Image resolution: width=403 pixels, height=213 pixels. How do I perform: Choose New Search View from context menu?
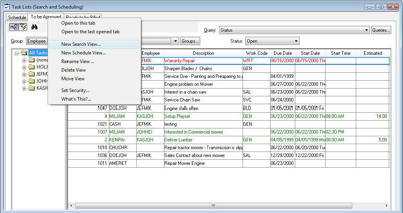point(81,44)
